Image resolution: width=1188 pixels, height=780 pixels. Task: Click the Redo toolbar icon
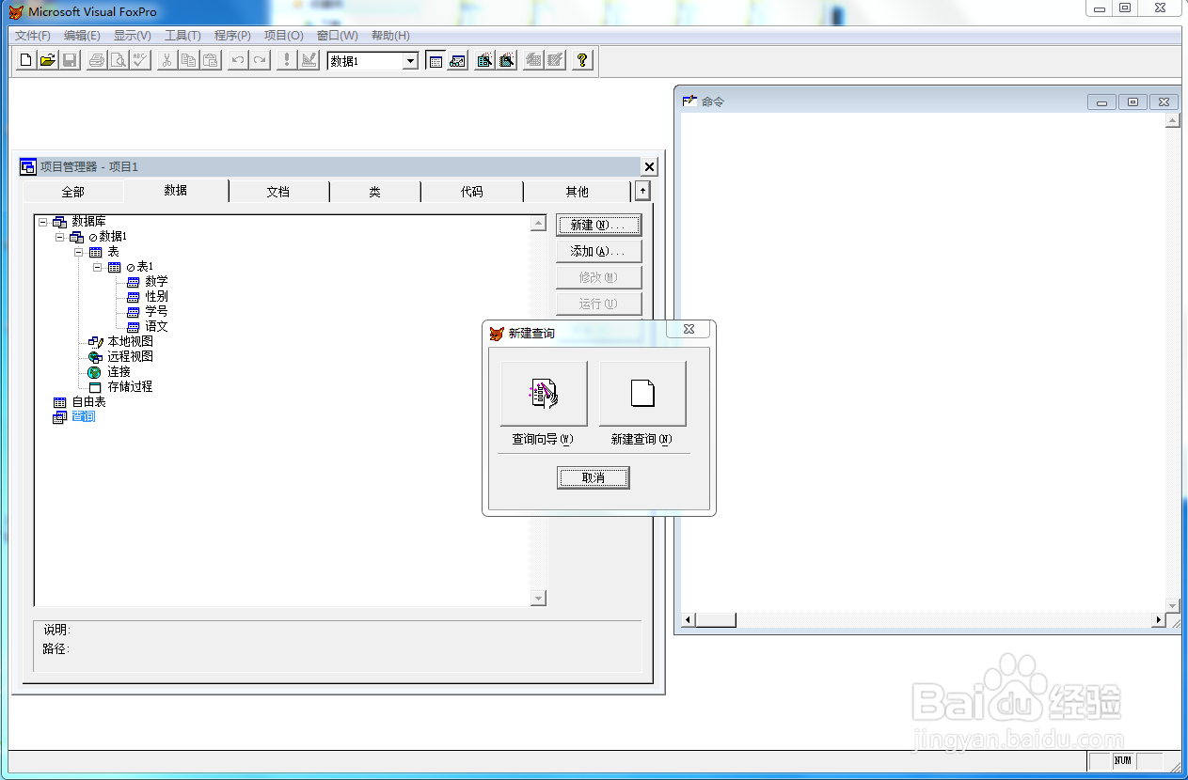pyautogui.click(x=259, y=60)
